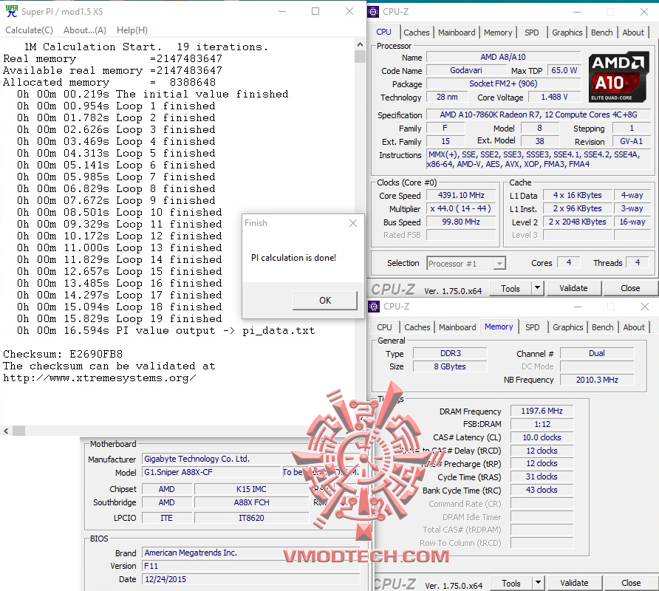Click the top CPU-Z window title icon
The image size is (659, 591).
click(373, 12)
